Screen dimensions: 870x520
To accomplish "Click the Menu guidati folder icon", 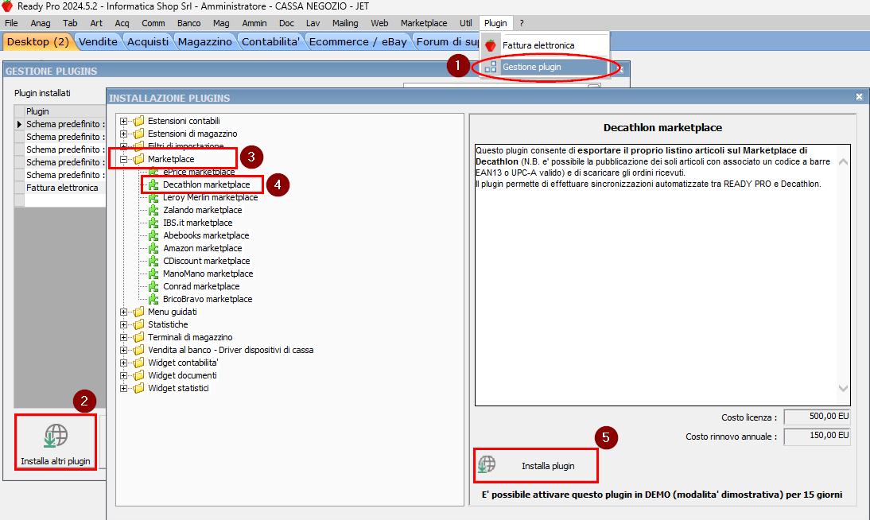I will [138, 312].
